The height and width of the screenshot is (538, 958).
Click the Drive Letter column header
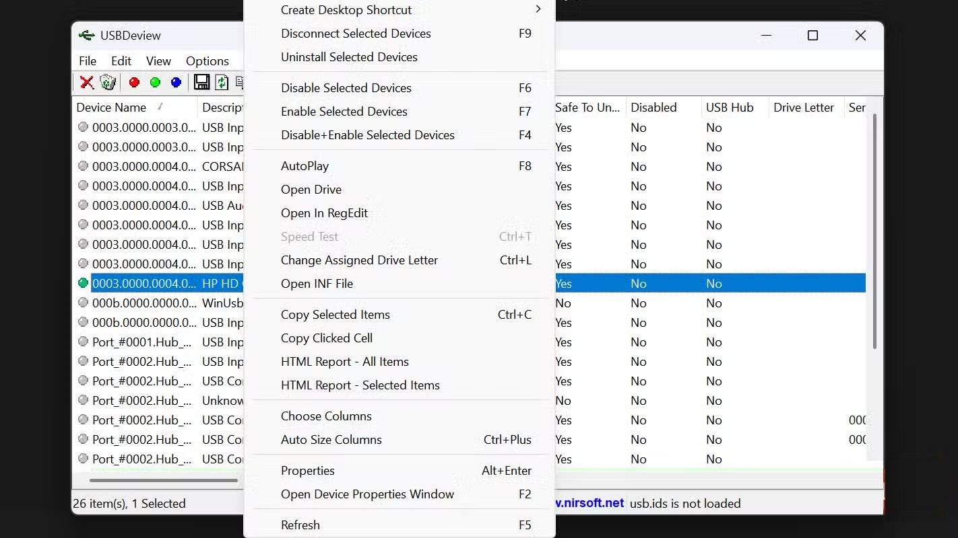806,108
